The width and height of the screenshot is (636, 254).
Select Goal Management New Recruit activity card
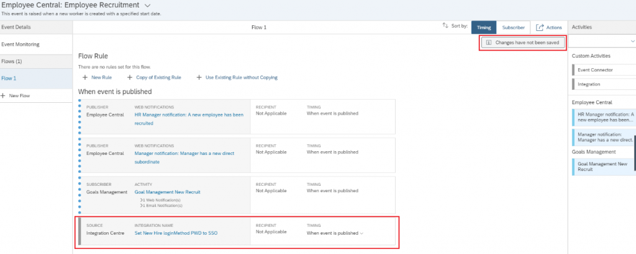pyautogui.click(x=604, y=167)
